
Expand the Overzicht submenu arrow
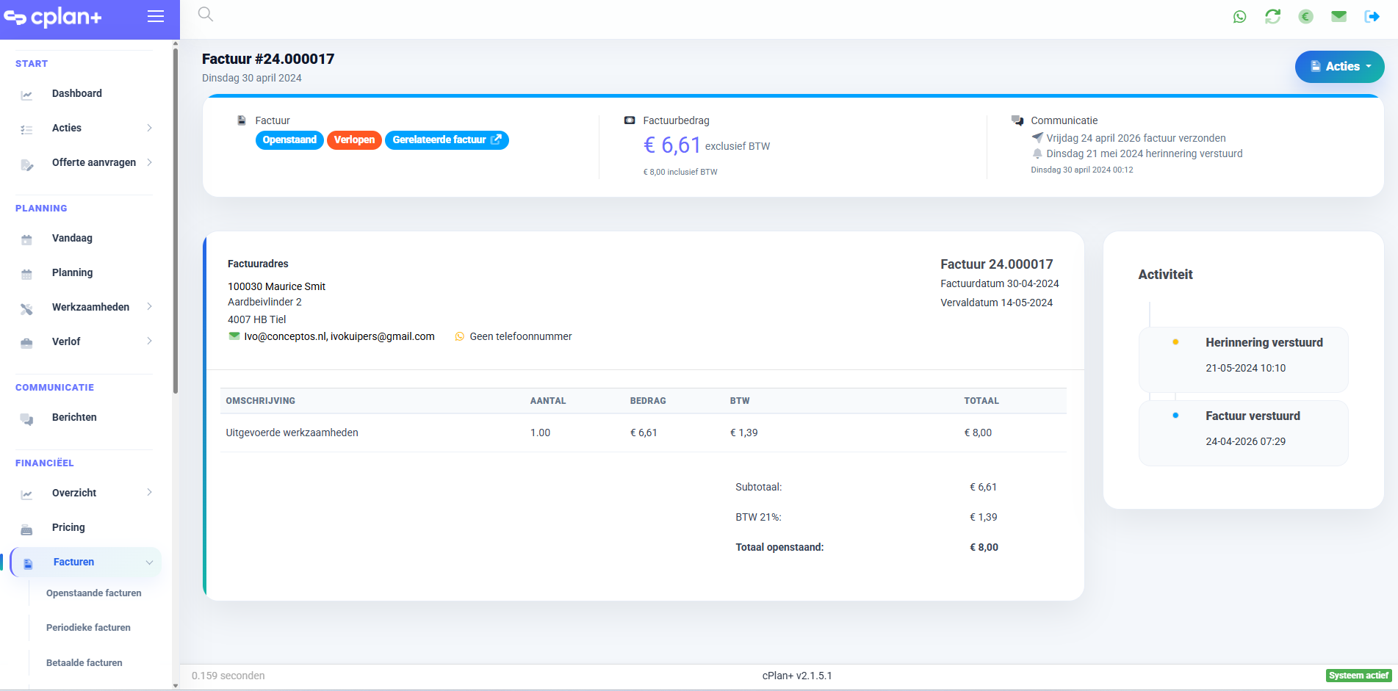[x=149, y=493]
